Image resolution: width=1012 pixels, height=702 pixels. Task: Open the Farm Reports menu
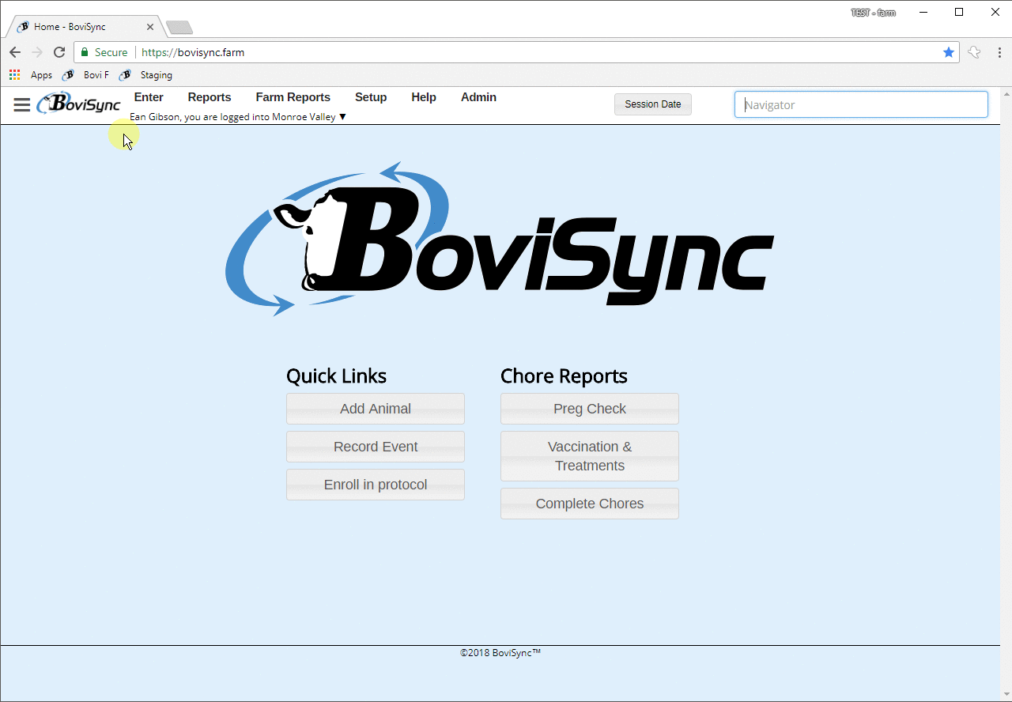(x=293, y=97)
